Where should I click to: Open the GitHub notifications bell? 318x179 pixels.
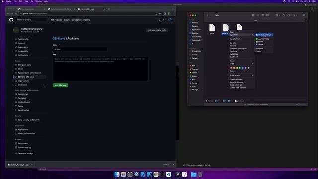(159, 20)
